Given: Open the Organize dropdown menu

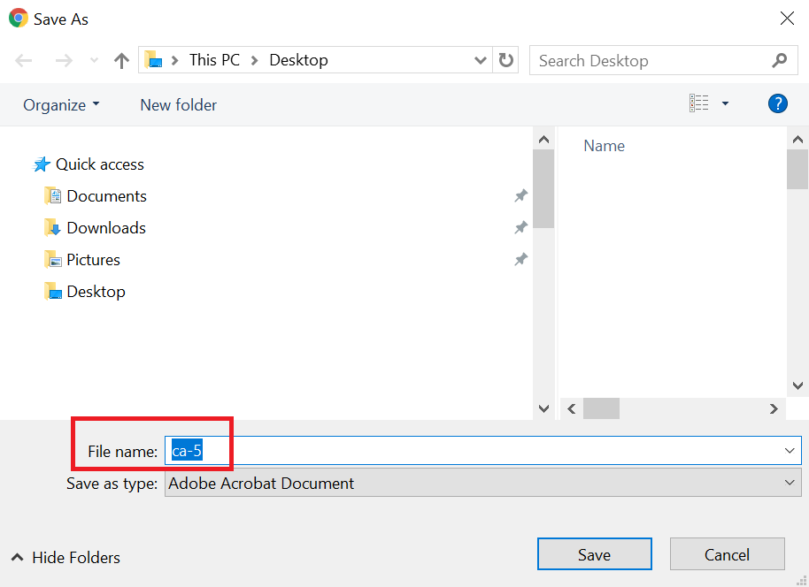Looking at the screenshot, I should pos(60,104).
